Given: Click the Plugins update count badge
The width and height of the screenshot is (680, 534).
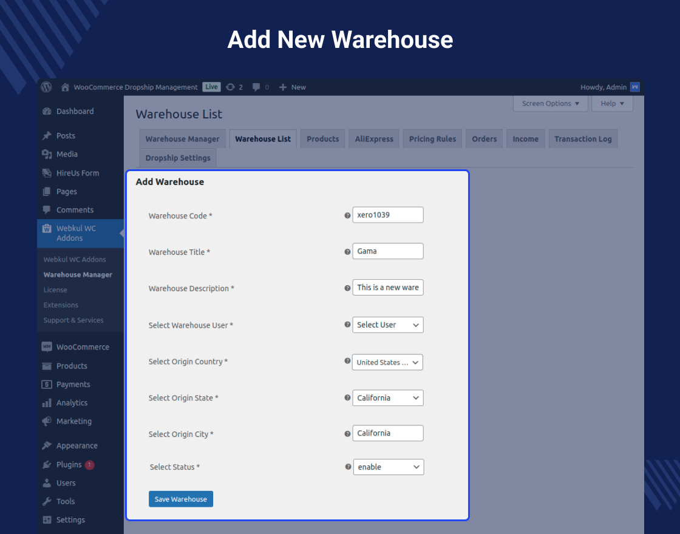Looking at the screenshot, I should pos(89,465).
